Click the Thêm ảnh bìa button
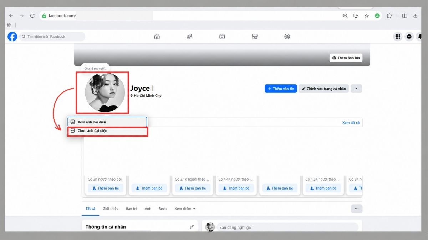Viewport: 428px width, 240px height. click(x=346, y=58)
